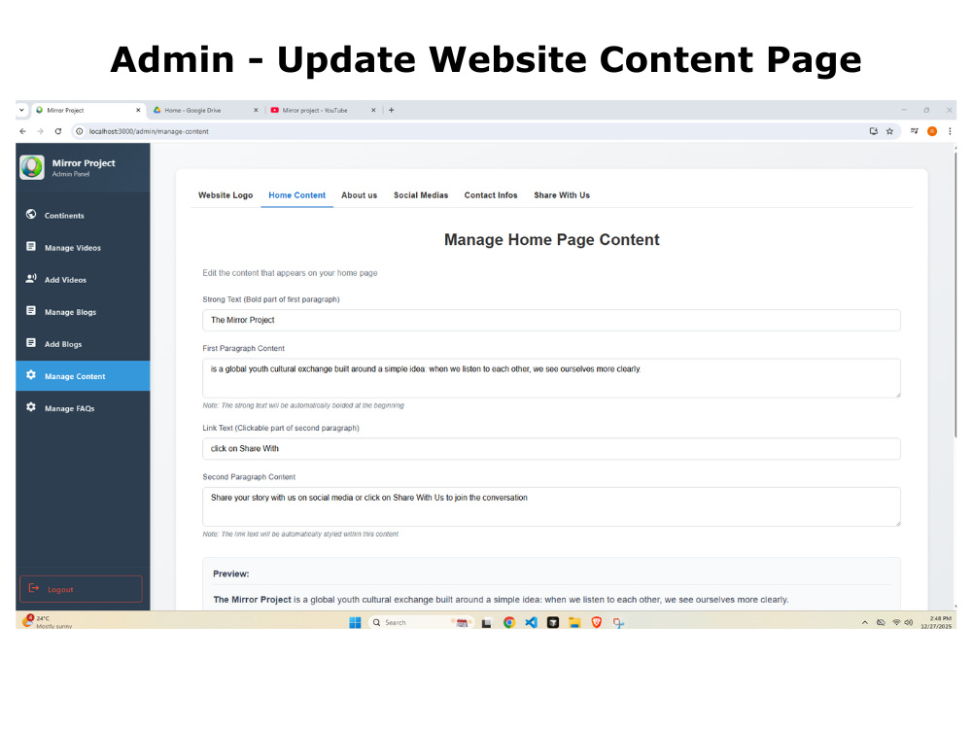Viewport: 972px width, 729px height.
Task: Click the Manage Videos list icon
Action: coord(31,247)
